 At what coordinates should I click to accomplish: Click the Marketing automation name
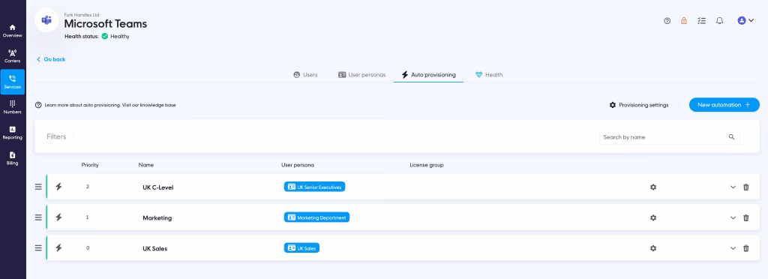(x=157, y=217)
